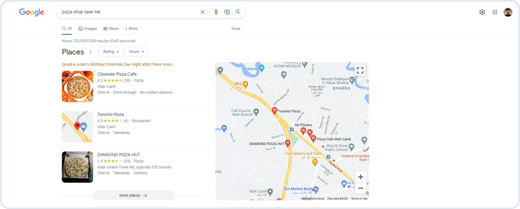Zoom in on the map
Screen dimensions: 520x209
point(360,177)
